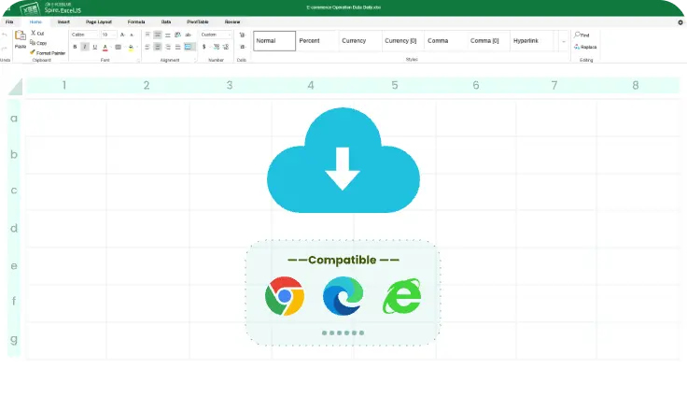Open the settings gear icon
This screenshot has width=687, height=396.
coord(680,21)
